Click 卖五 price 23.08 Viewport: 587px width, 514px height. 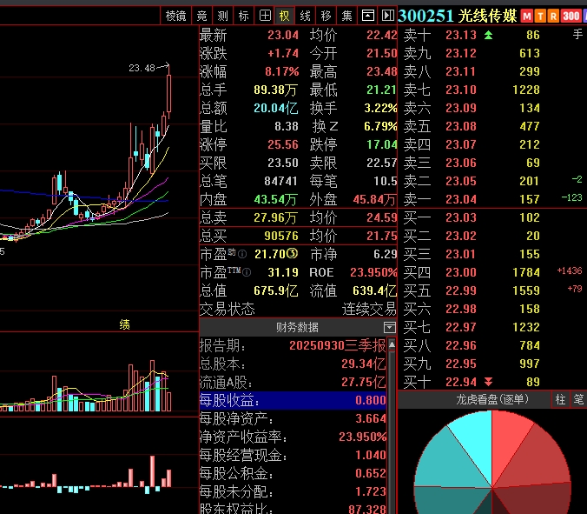tap(461, 126)
